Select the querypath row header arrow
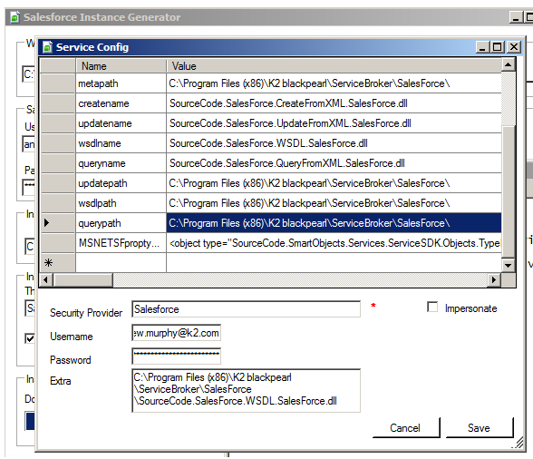 [58, 223]
